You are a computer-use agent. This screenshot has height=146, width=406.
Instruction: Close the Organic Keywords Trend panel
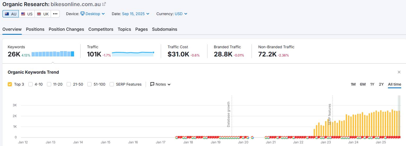399,72
